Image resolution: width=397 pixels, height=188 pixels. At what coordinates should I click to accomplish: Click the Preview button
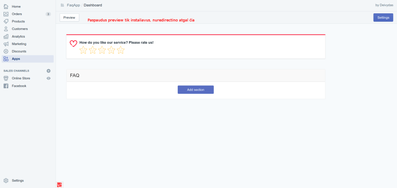point(69,18)
